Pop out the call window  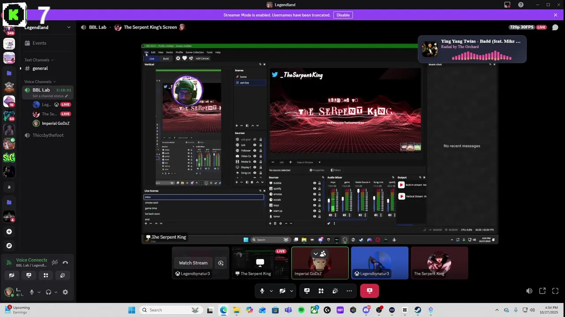tap(542, 291)
